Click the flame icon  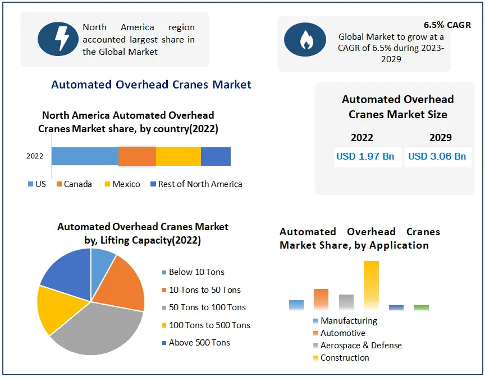pyautogui.click(x=305, y=40)
